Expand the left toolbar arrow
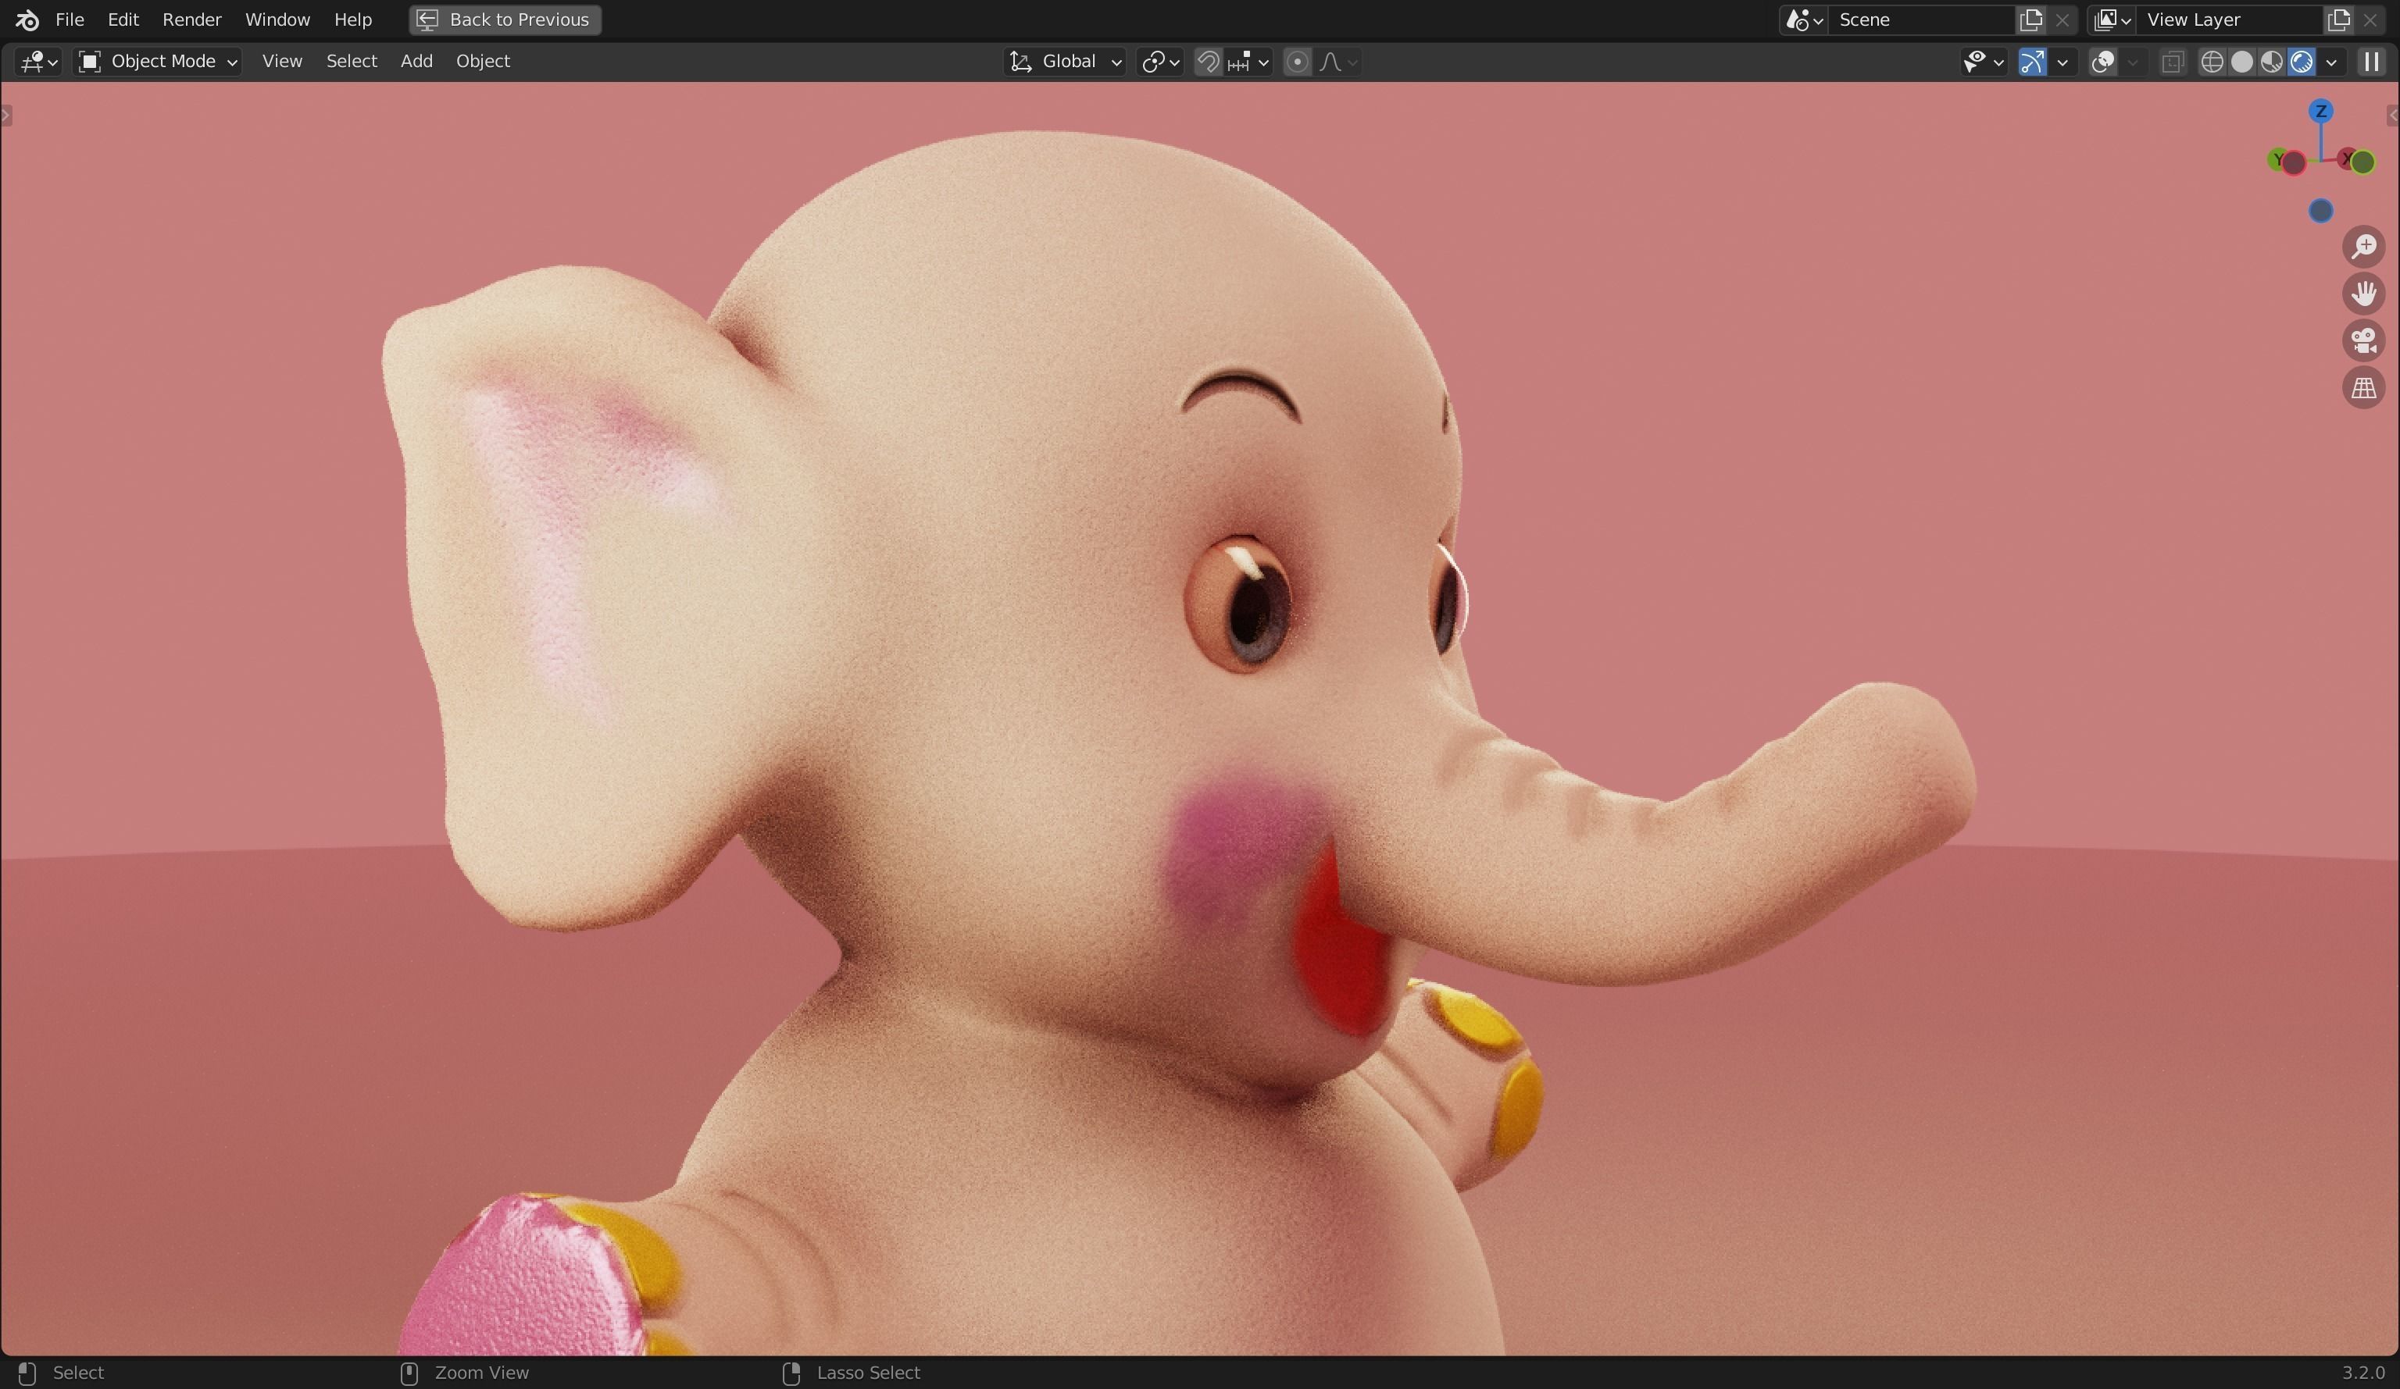This screenshot has height=1389, width=2400. click(x=5, y=116)
